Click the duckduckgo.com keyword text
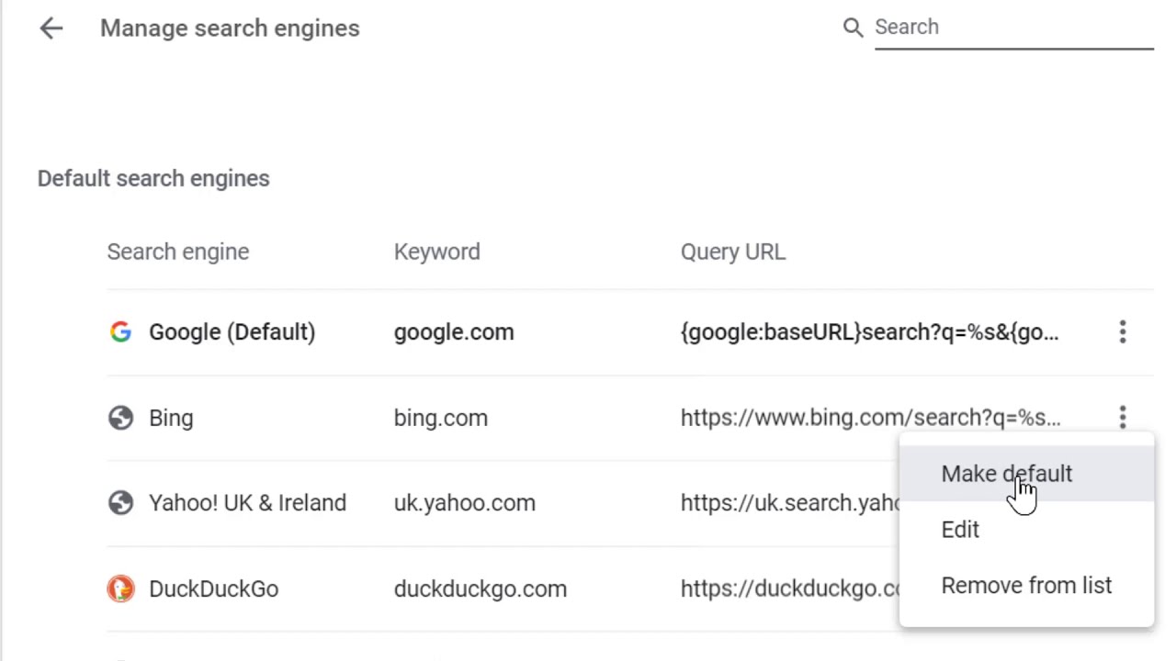The height and width of the screenshot is (661, 1176). click(x=480, y=588)
